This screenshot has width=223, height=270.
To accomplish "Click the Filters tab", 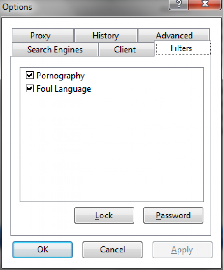I will (x=182, y=48).
